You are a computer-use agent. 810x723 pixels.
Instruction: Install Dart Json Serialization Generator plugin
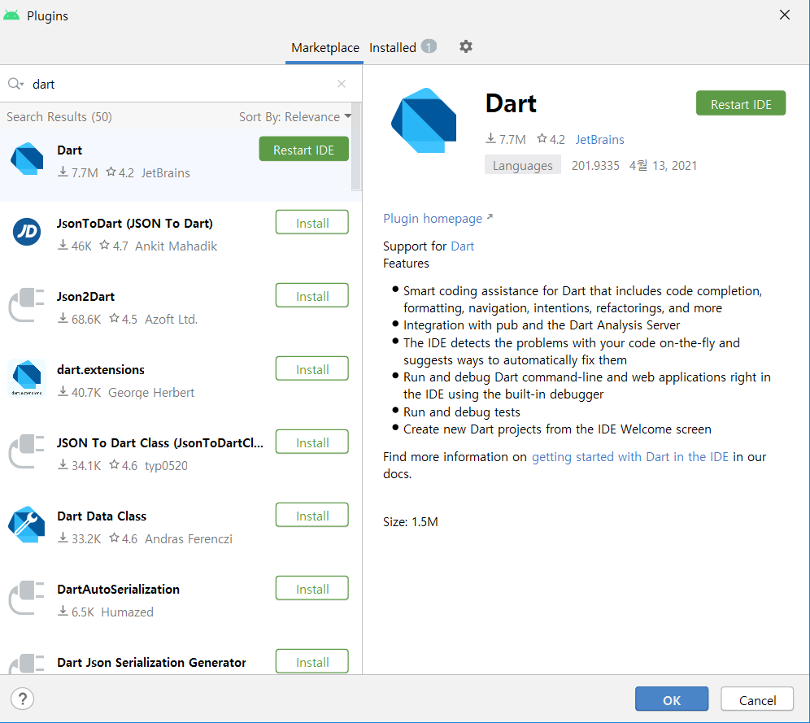click(x=312, y=661)
